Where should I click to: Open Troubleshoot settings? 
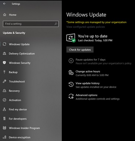17,81
